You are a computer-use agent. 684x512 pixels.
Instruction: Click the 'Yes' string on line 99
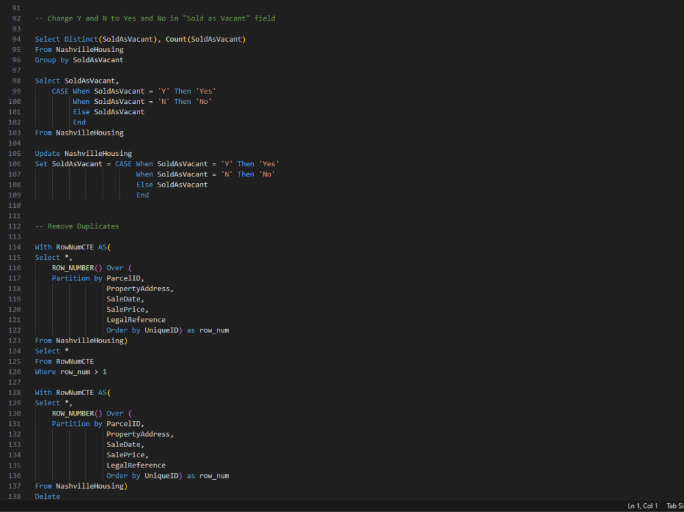click(x=205, y=91)
